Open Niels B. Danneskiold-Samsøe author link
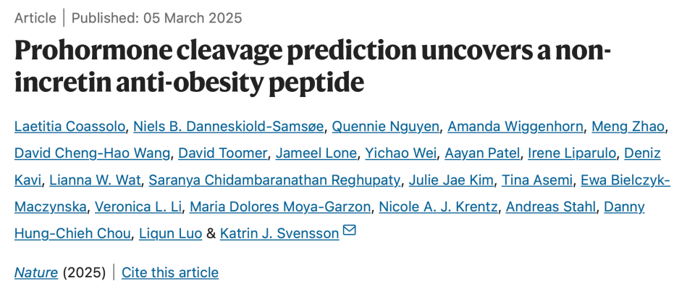 [229, 127]
